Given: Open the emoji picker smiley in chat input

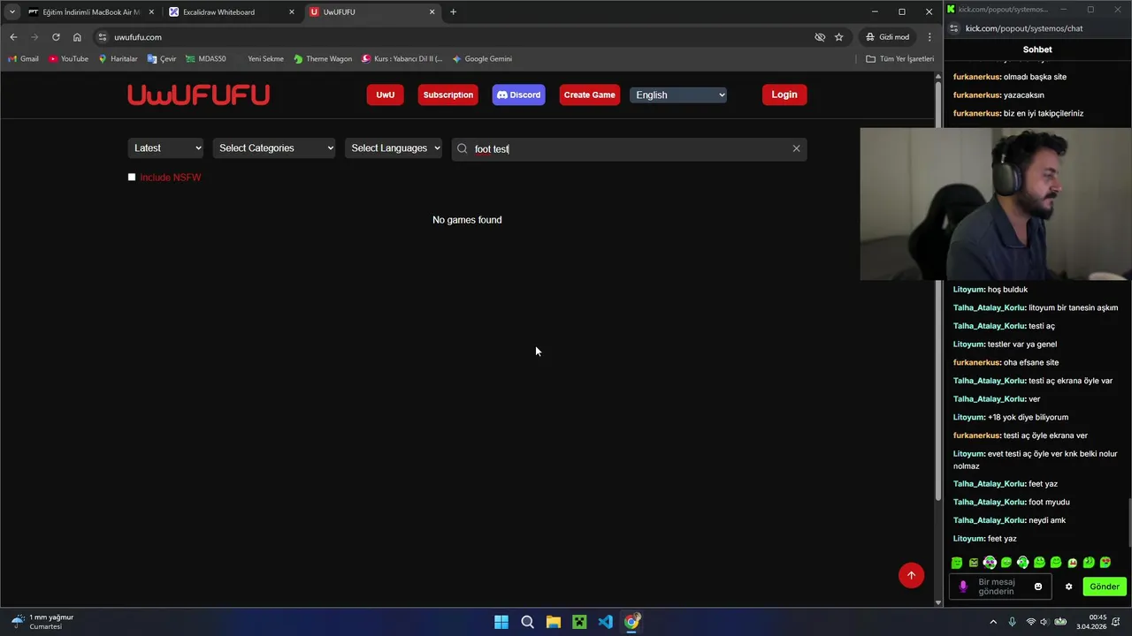Looking at the screenshot, I should (x=1038, y=587).
